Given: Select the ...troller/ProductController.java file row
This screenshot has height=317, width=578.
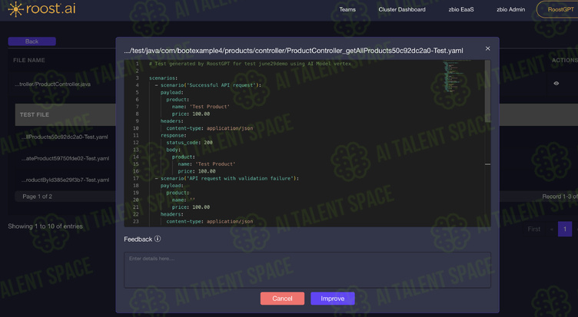Looking at the screenshot, I should coord(53,84).
